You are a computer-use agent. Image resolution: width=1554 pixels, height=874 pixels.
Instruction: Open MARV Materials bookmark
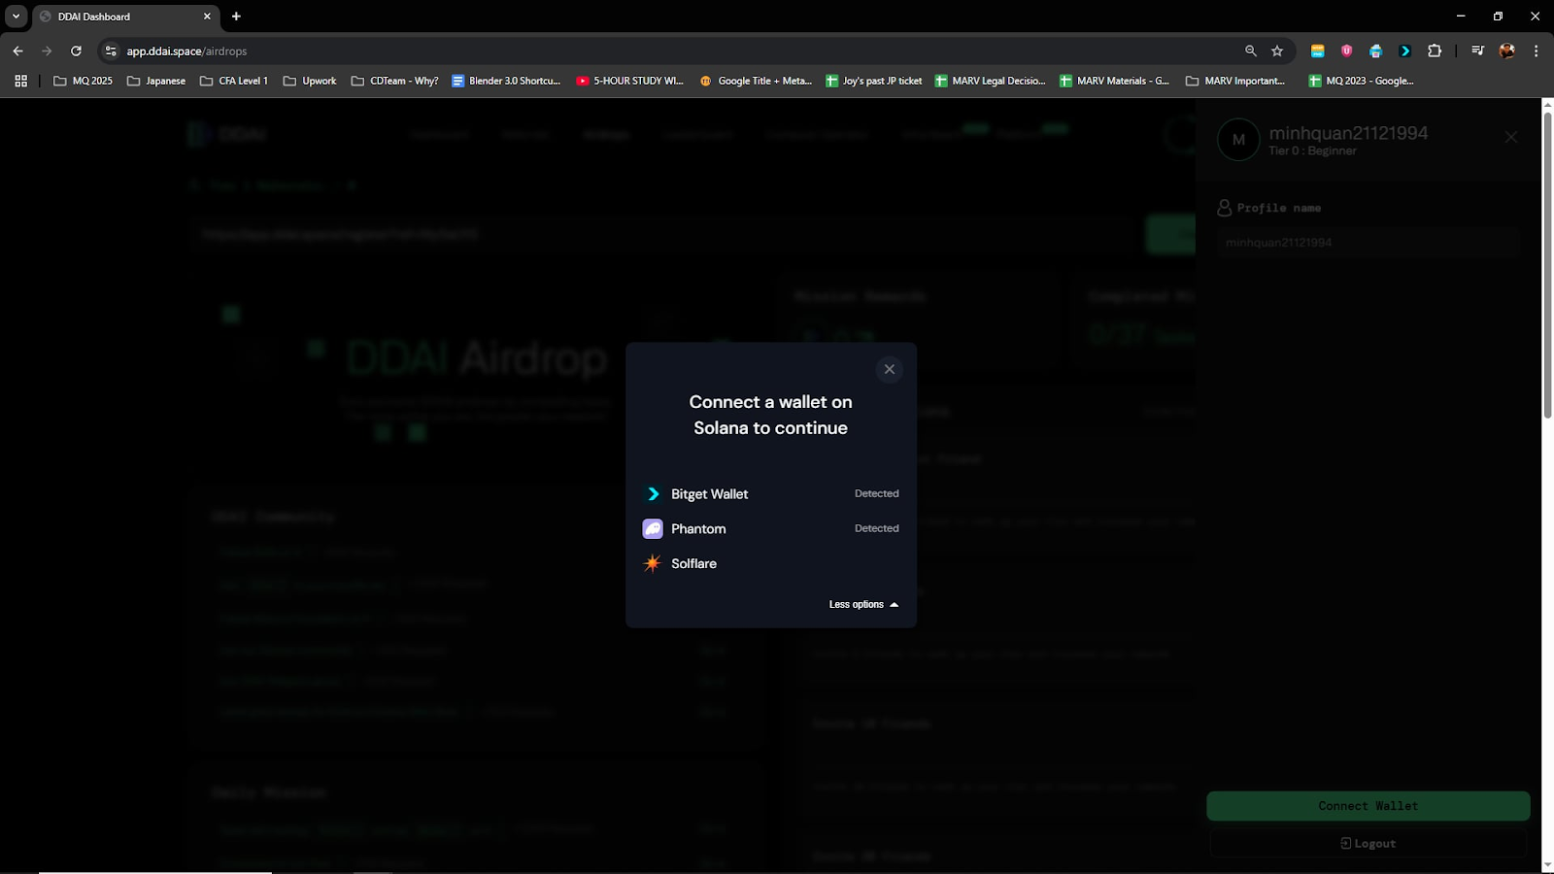(x=1114, y=81)
